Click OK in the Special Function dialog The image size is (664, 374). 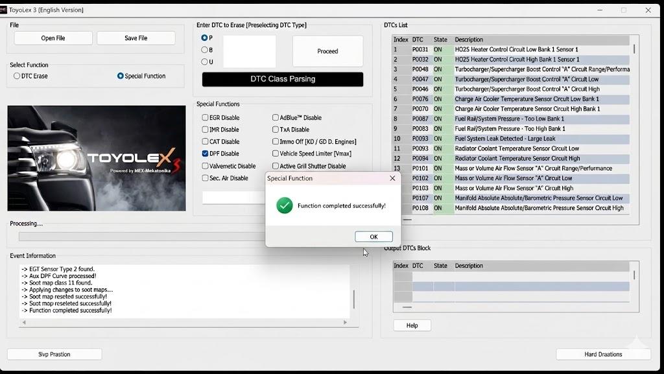tap(373, 237)
